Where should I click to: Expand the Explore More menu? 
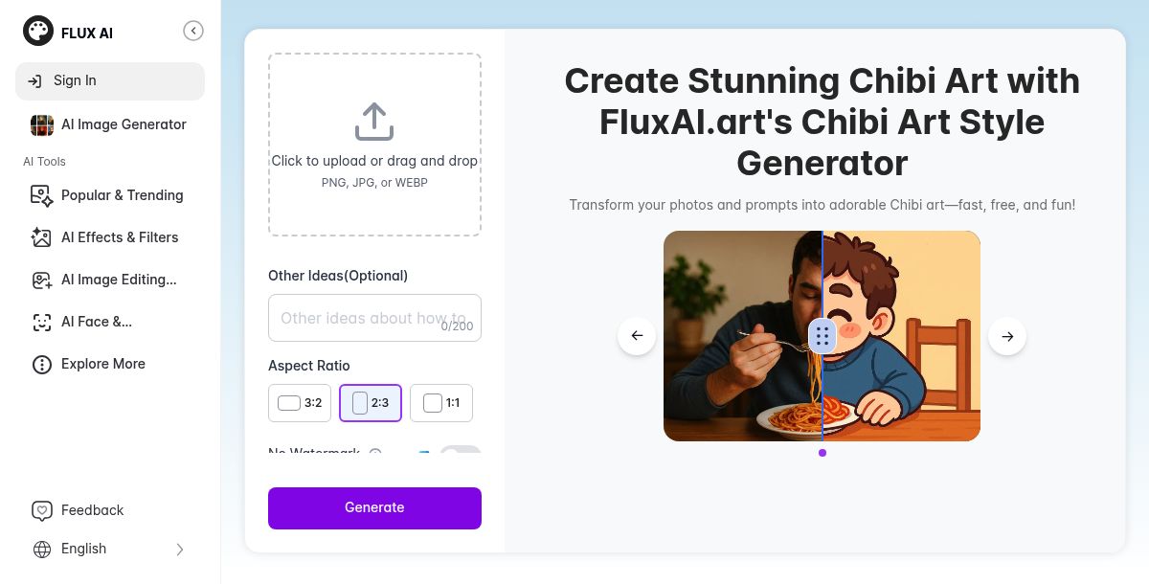tap(102, 364)
